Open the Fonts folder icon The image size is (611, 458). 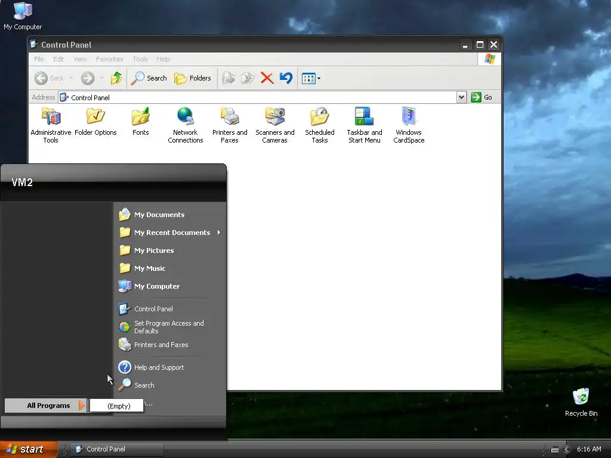(140, 122)
